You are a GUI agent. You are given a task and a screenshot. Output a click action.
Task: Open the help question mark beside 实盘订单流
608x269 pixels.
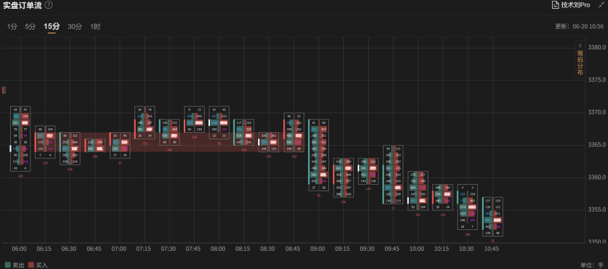pos(49,5)
